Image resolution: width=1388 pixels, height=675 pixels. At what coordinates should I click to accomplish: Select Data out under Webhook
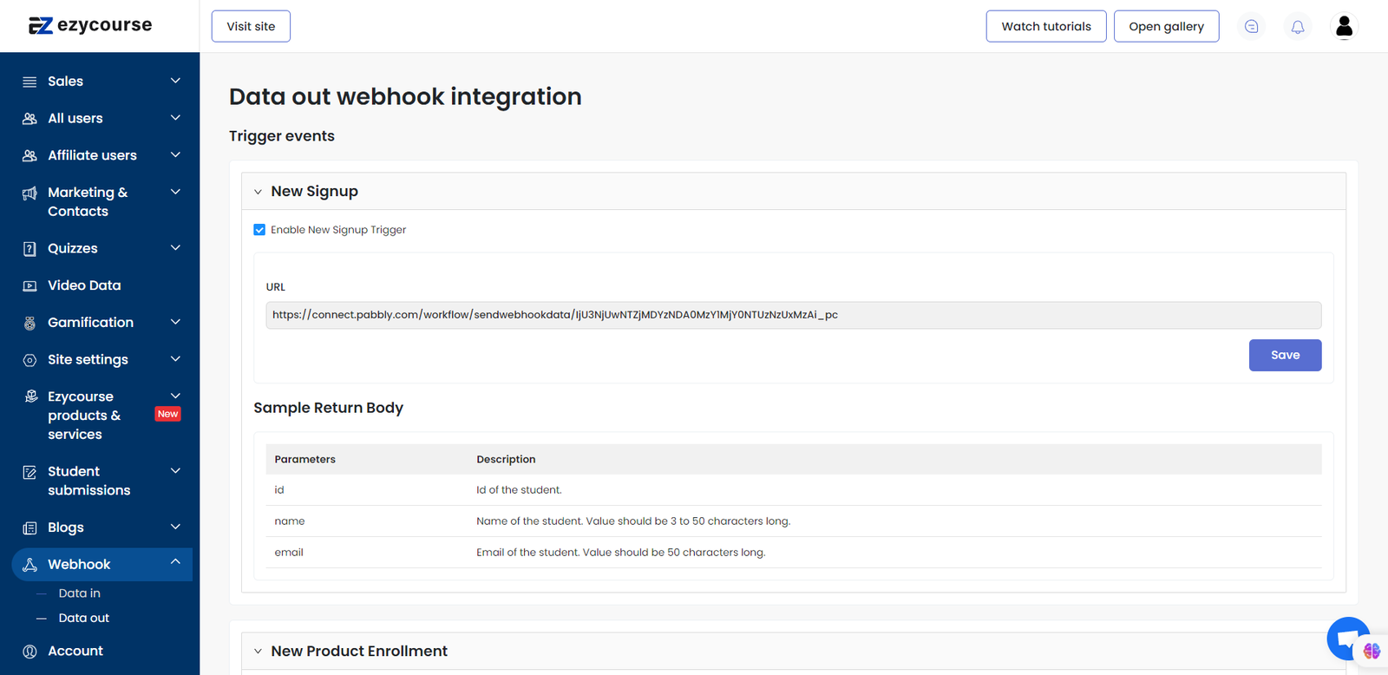pos(83,618)
